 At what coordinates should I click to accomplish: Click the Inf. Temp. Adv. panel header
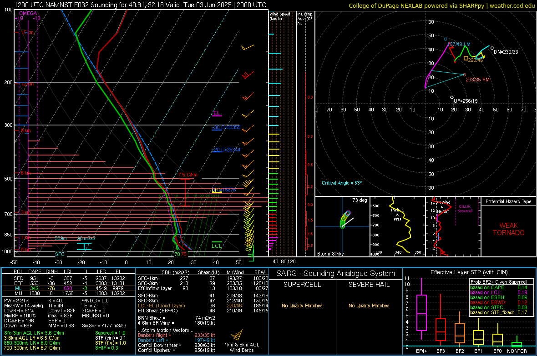point(305,19)
